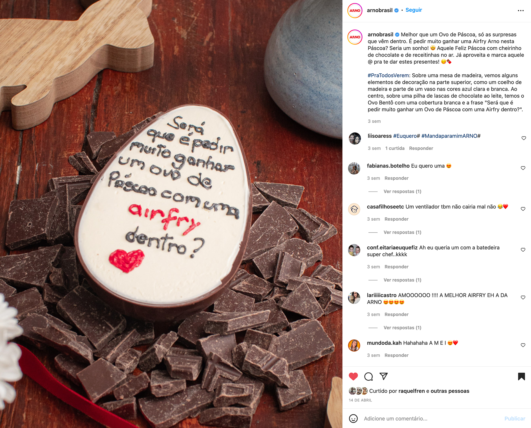Like fabianas.botelho comment heart
The image size is (531, 428).
point(523,168)
